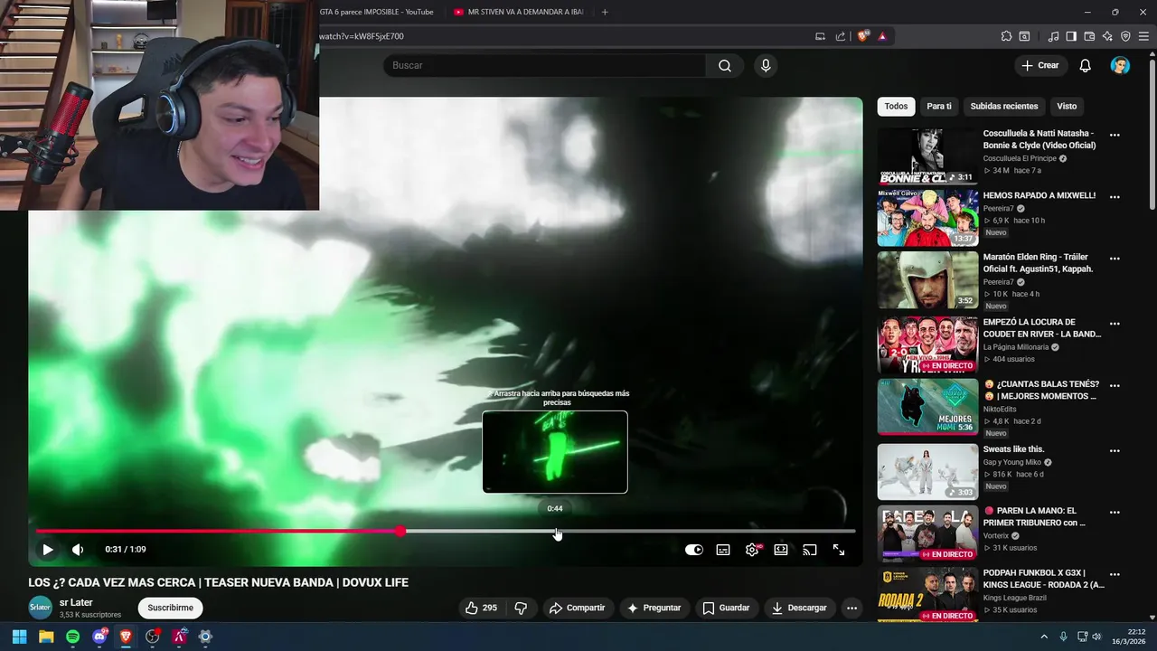Save video with Guardar button

(x=726, y=608)
